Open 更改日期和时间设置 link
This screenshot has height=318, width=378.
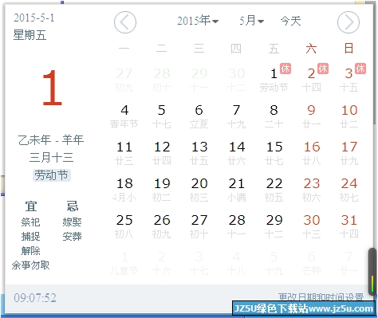pyautogui.click(x=321, y=296)
